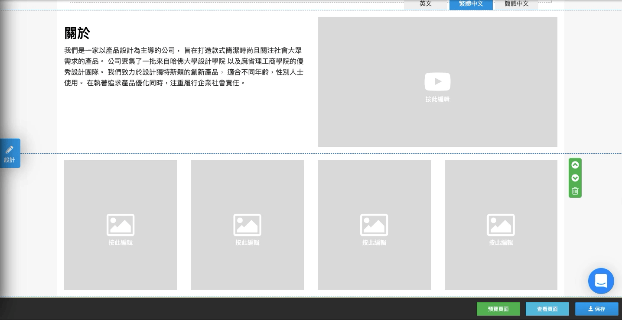Edit the third image placeholder
Viewport: 622px width, 320px height.
coord(374,225)
